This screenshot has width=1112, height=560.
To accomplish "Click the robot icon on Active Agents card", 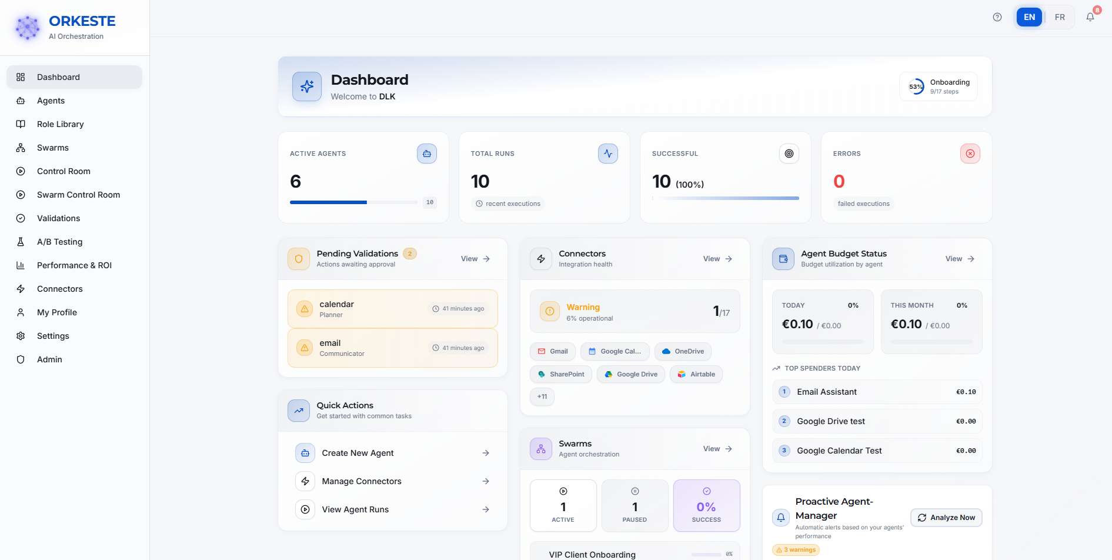I will pos(426,154).
